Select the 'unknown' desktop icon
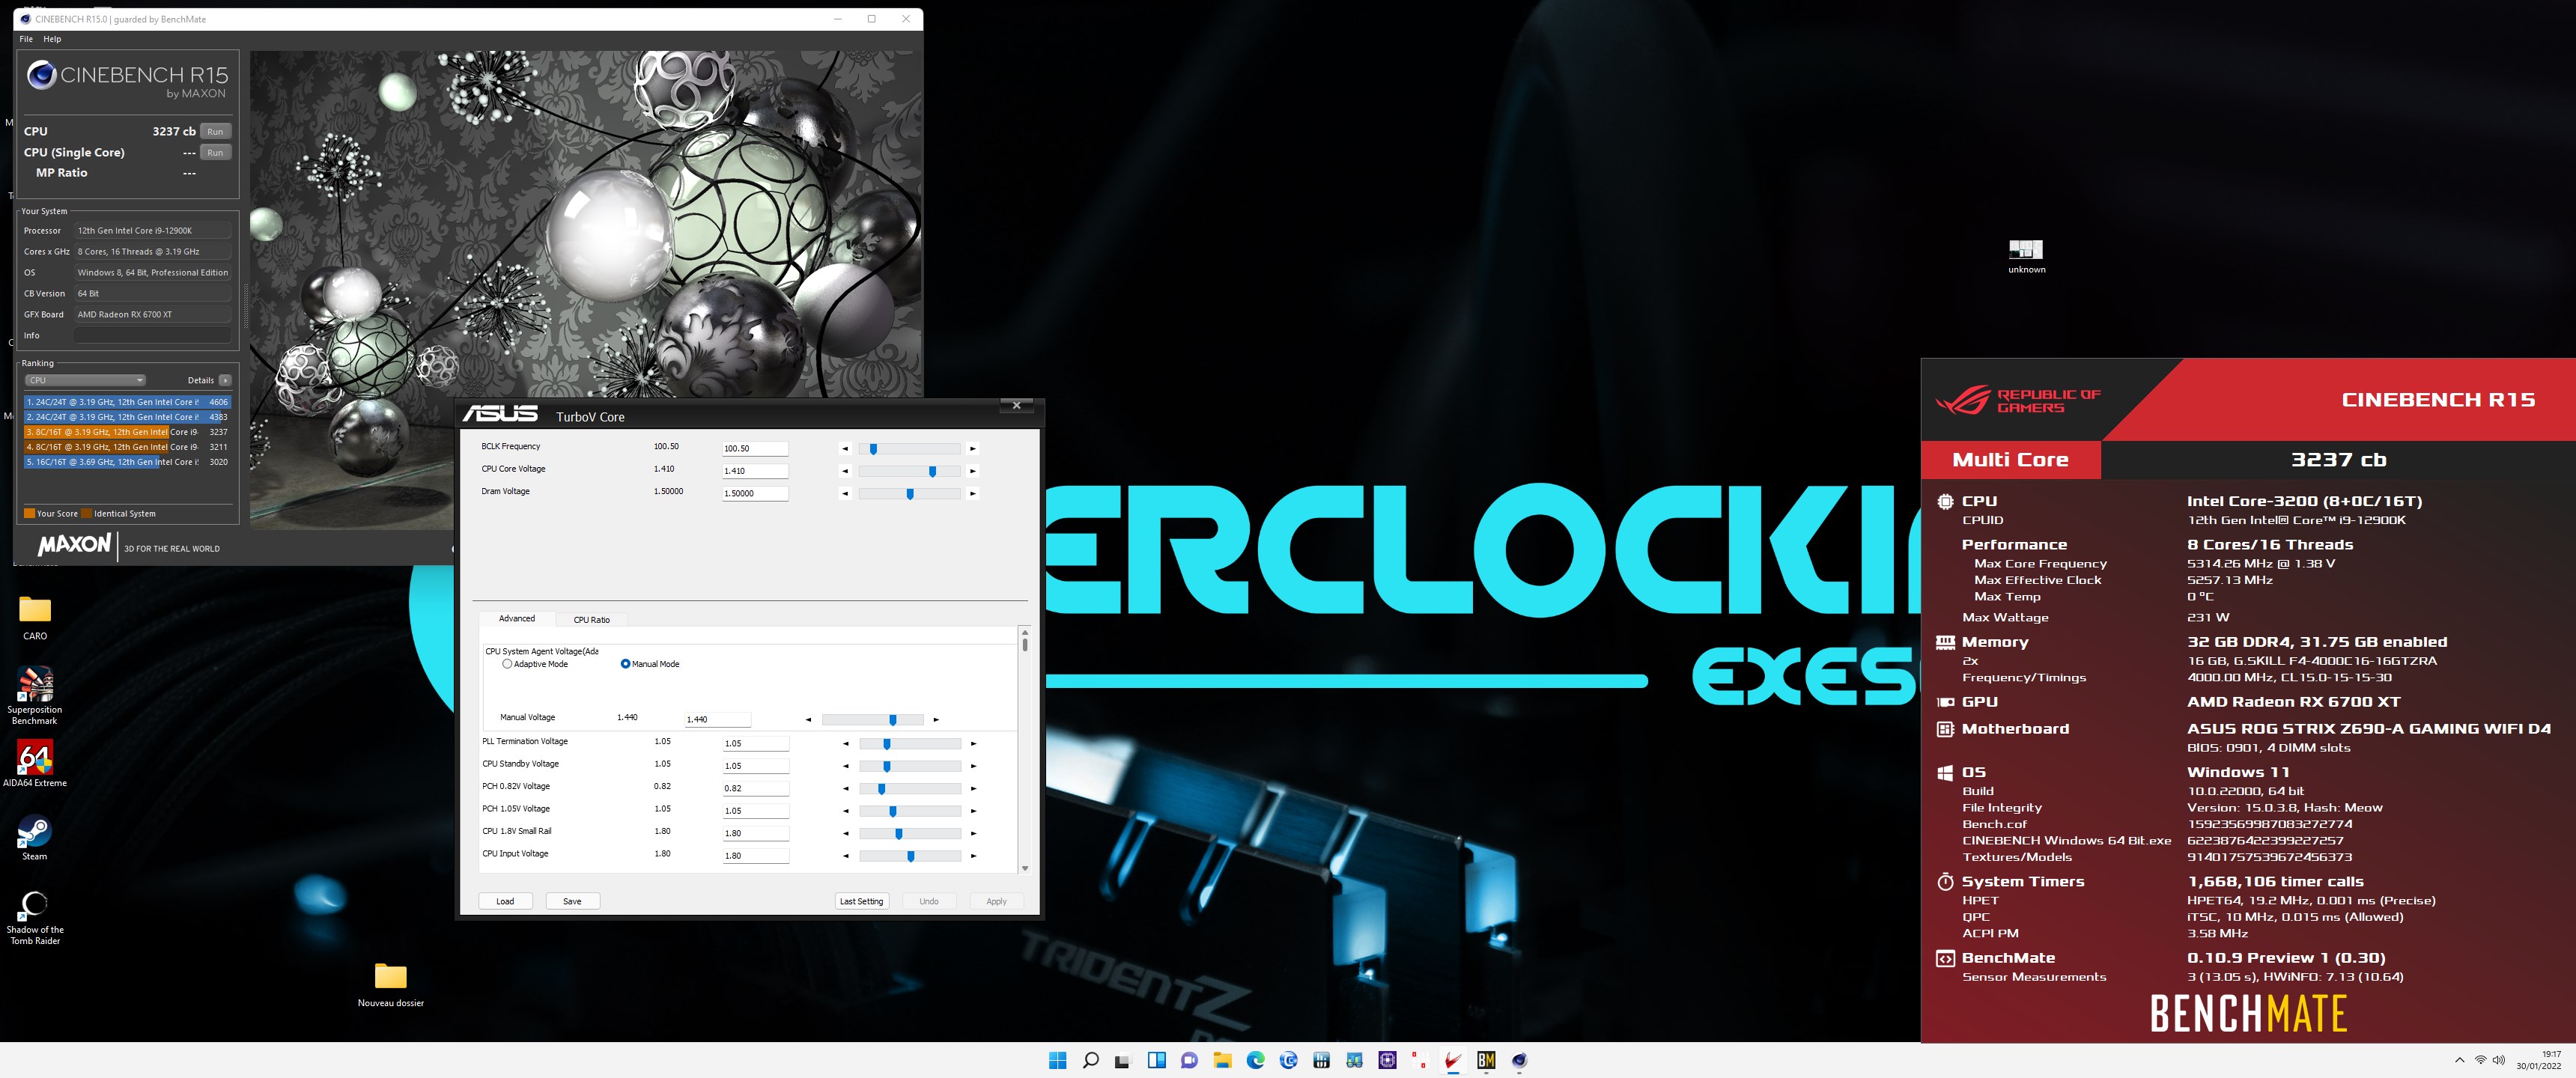Image resolution: width=2576 pixels, height=1078 pixels. click(2026, 256)
